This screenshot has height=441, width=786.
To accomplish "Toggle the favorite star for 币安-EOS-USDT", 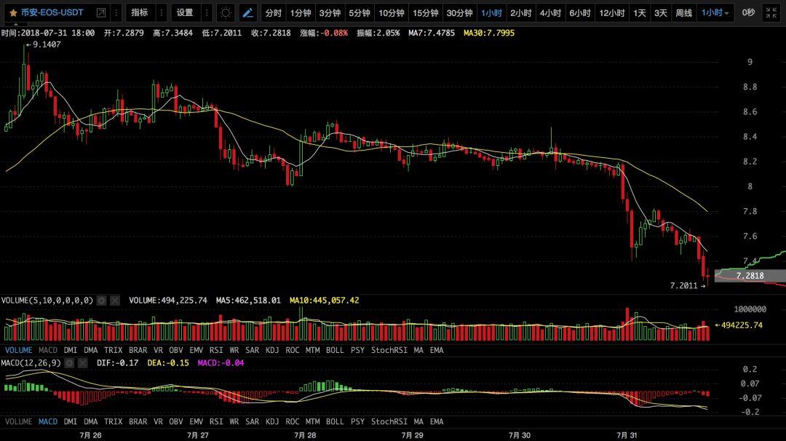I will (13, 12).
